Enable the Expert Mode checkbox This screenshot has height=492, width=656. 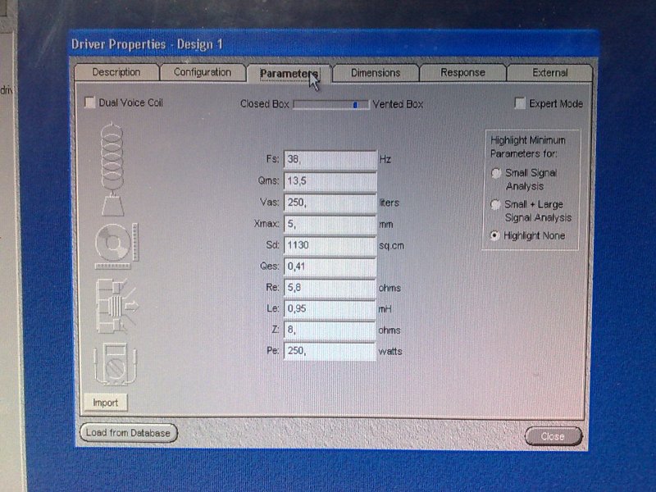(x=520, y=103)
